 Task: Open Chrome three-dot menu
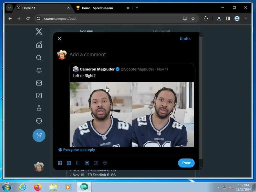point(246,18)
